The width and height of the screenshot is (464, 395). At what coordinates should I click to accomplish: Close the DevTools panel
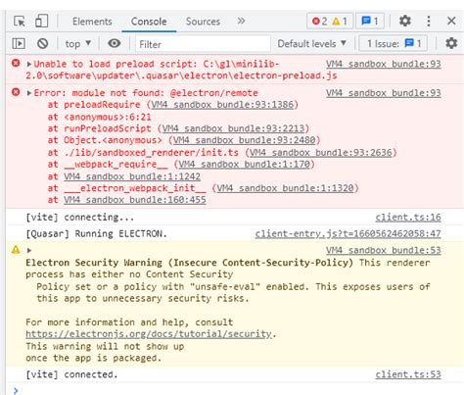point(451,22)
